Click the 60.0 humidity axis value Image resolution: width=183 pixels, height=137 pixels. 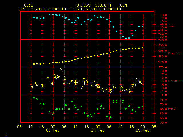pos(163,114)
